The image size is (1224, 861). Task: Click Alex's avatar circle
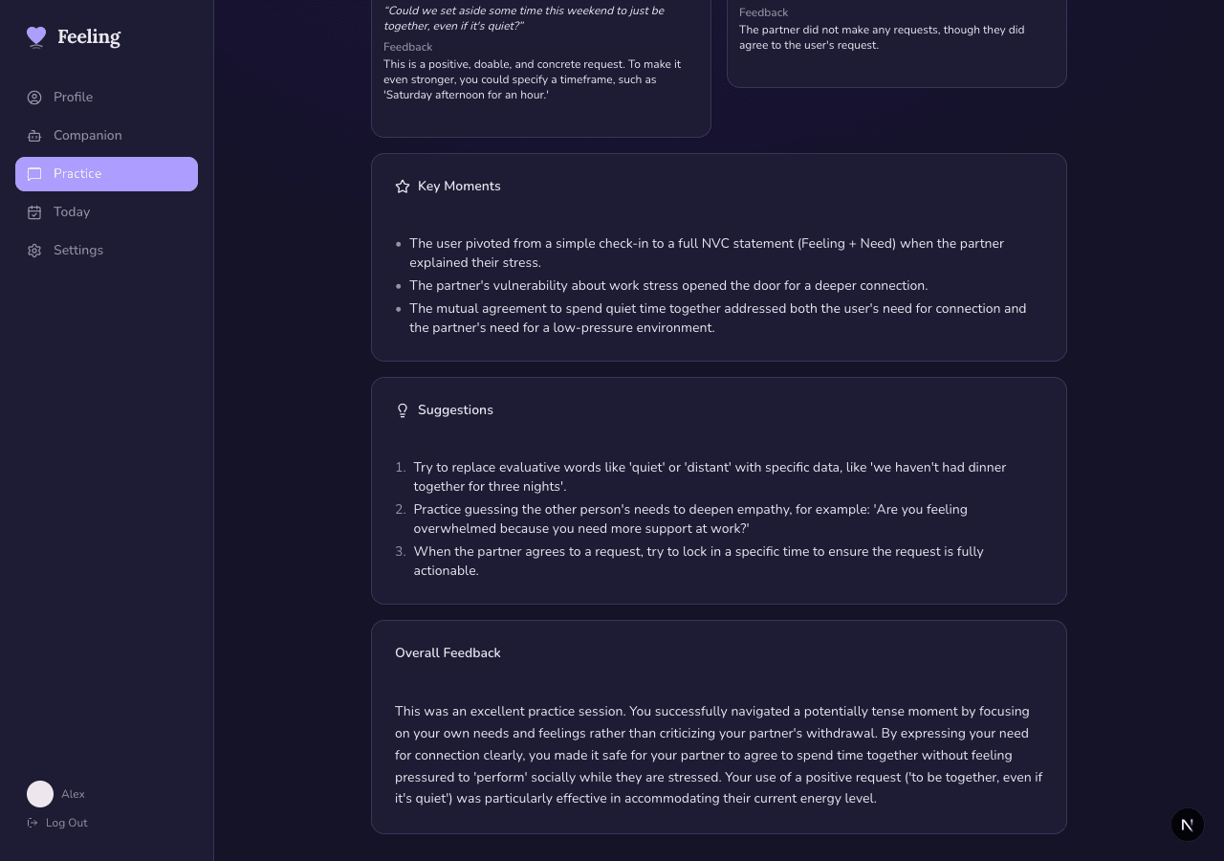(x=40, y=794)
